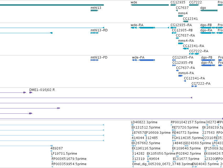Click the dgo-PB protein label

point(207,57)
